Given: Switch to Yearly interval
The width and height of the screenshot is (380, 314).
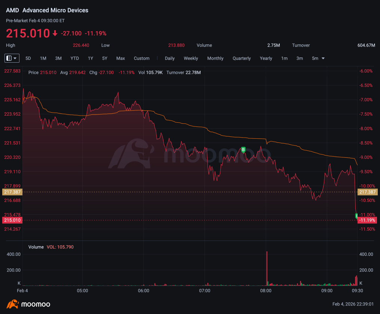Looking at the screenshot, I should [x=266, y=59].
